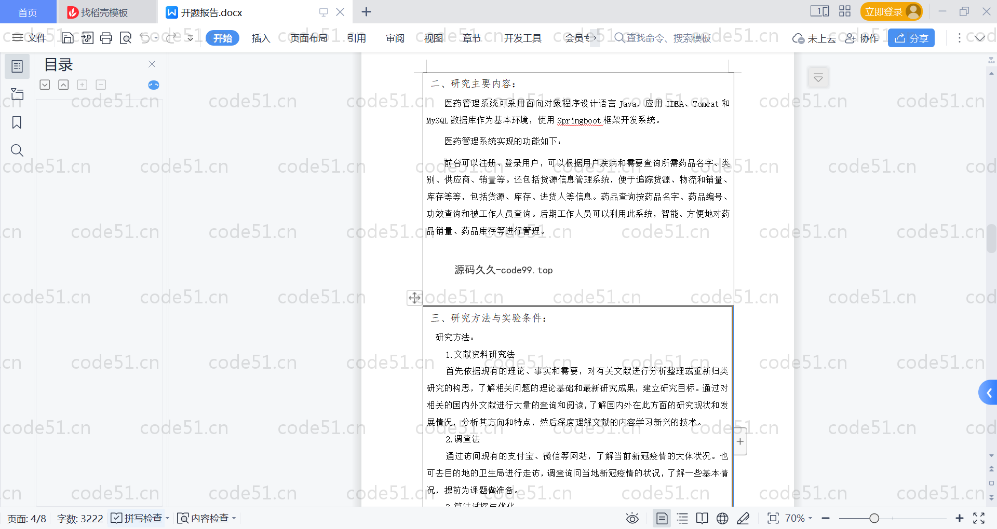Click the Redo arrow icon

tap(171, 38)
